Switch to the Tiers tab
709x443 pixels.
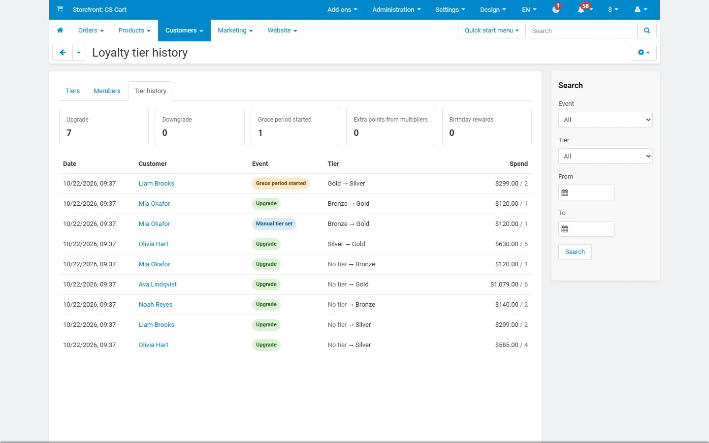(73, 91)
